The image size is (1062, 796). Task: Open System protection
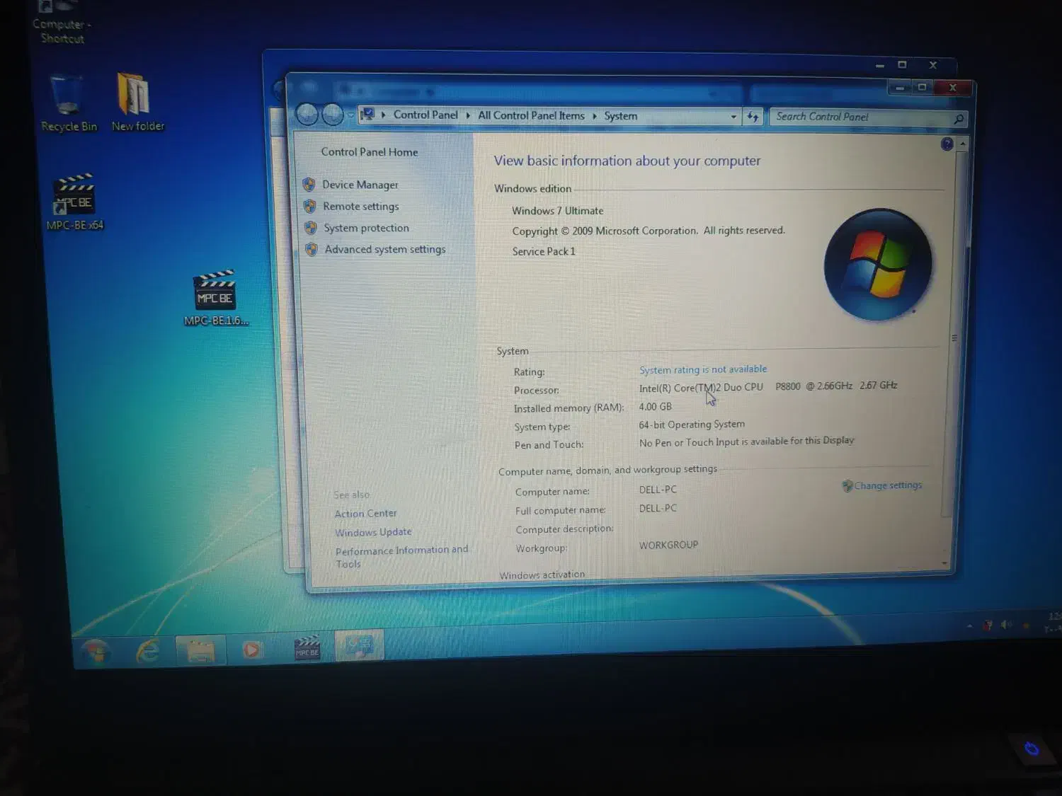[367, 228]
